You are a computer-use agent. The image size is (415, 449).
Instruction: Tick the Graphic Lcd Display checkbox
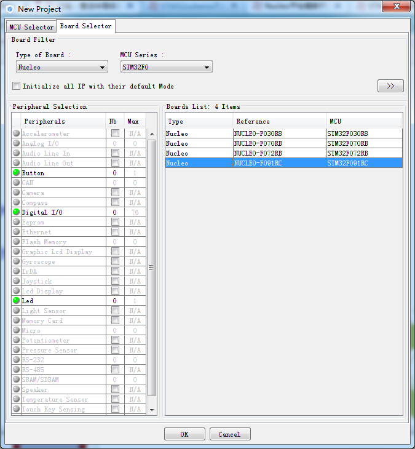point(115,251)
